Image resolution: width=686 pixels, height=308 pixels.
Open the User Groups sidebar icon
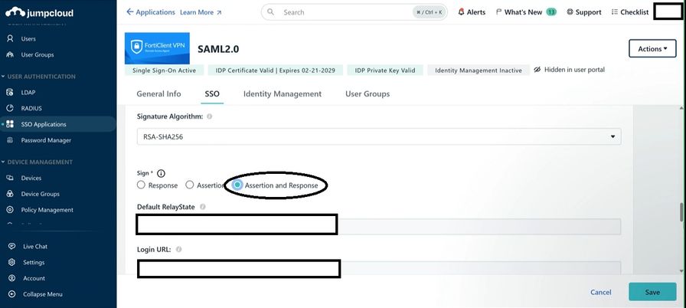pyautogui.click(x=11, y=54)
